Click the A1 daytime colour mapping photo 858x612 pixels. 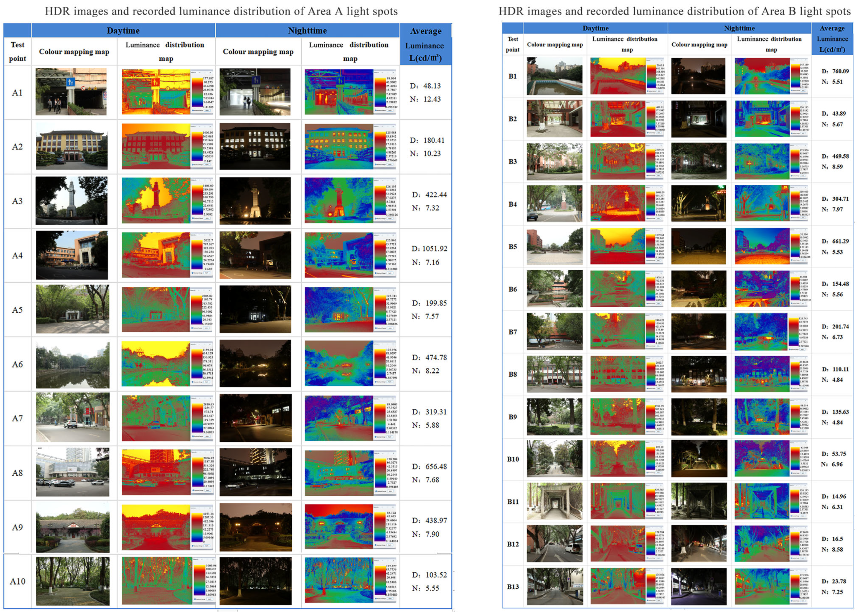point(71,92)
